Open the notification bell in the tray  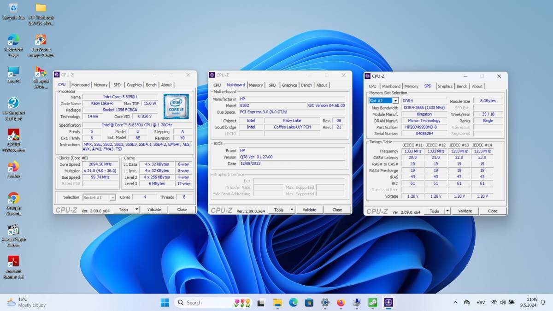point(543,302)
